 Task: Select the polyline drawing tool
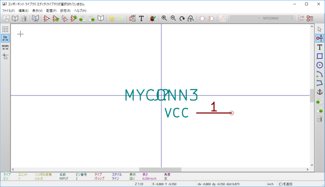[320, 83]
